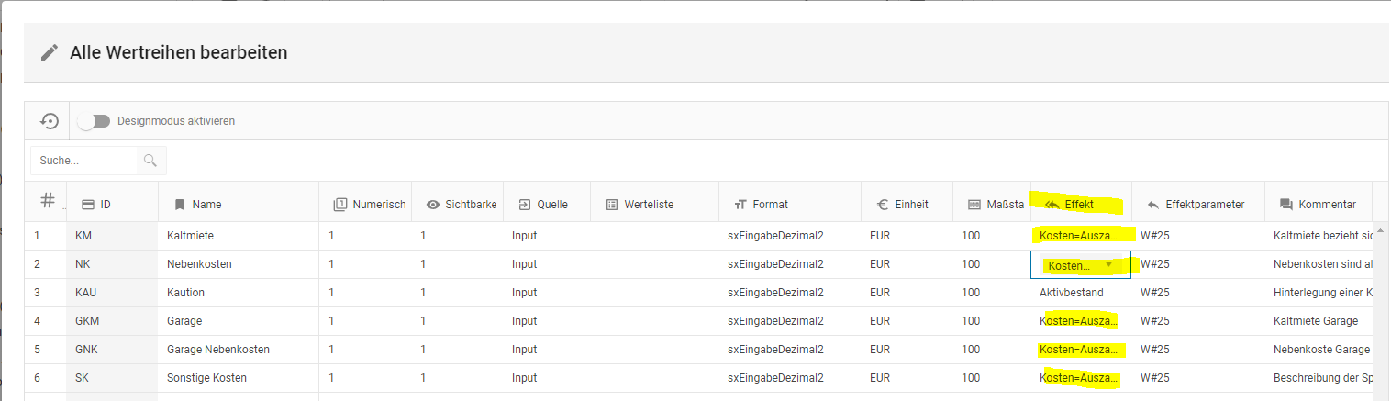Click the scrollbar up arrow at table right
This screenshot has width=1391, height=401.
[x=1379, y=229]
